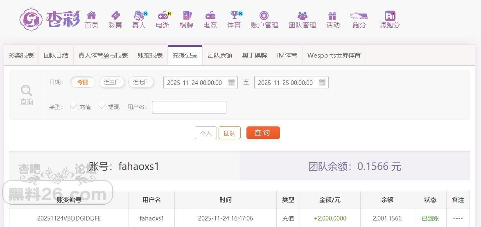Open 团队管理 team management icon

coord(302,16)
